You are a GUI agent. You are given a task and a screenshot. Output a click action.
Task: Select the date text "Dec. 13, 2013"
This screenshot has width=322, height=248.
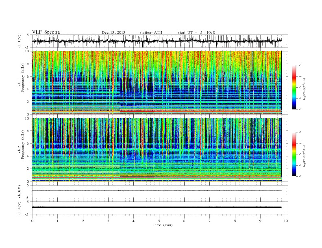(x=113, y=32)
